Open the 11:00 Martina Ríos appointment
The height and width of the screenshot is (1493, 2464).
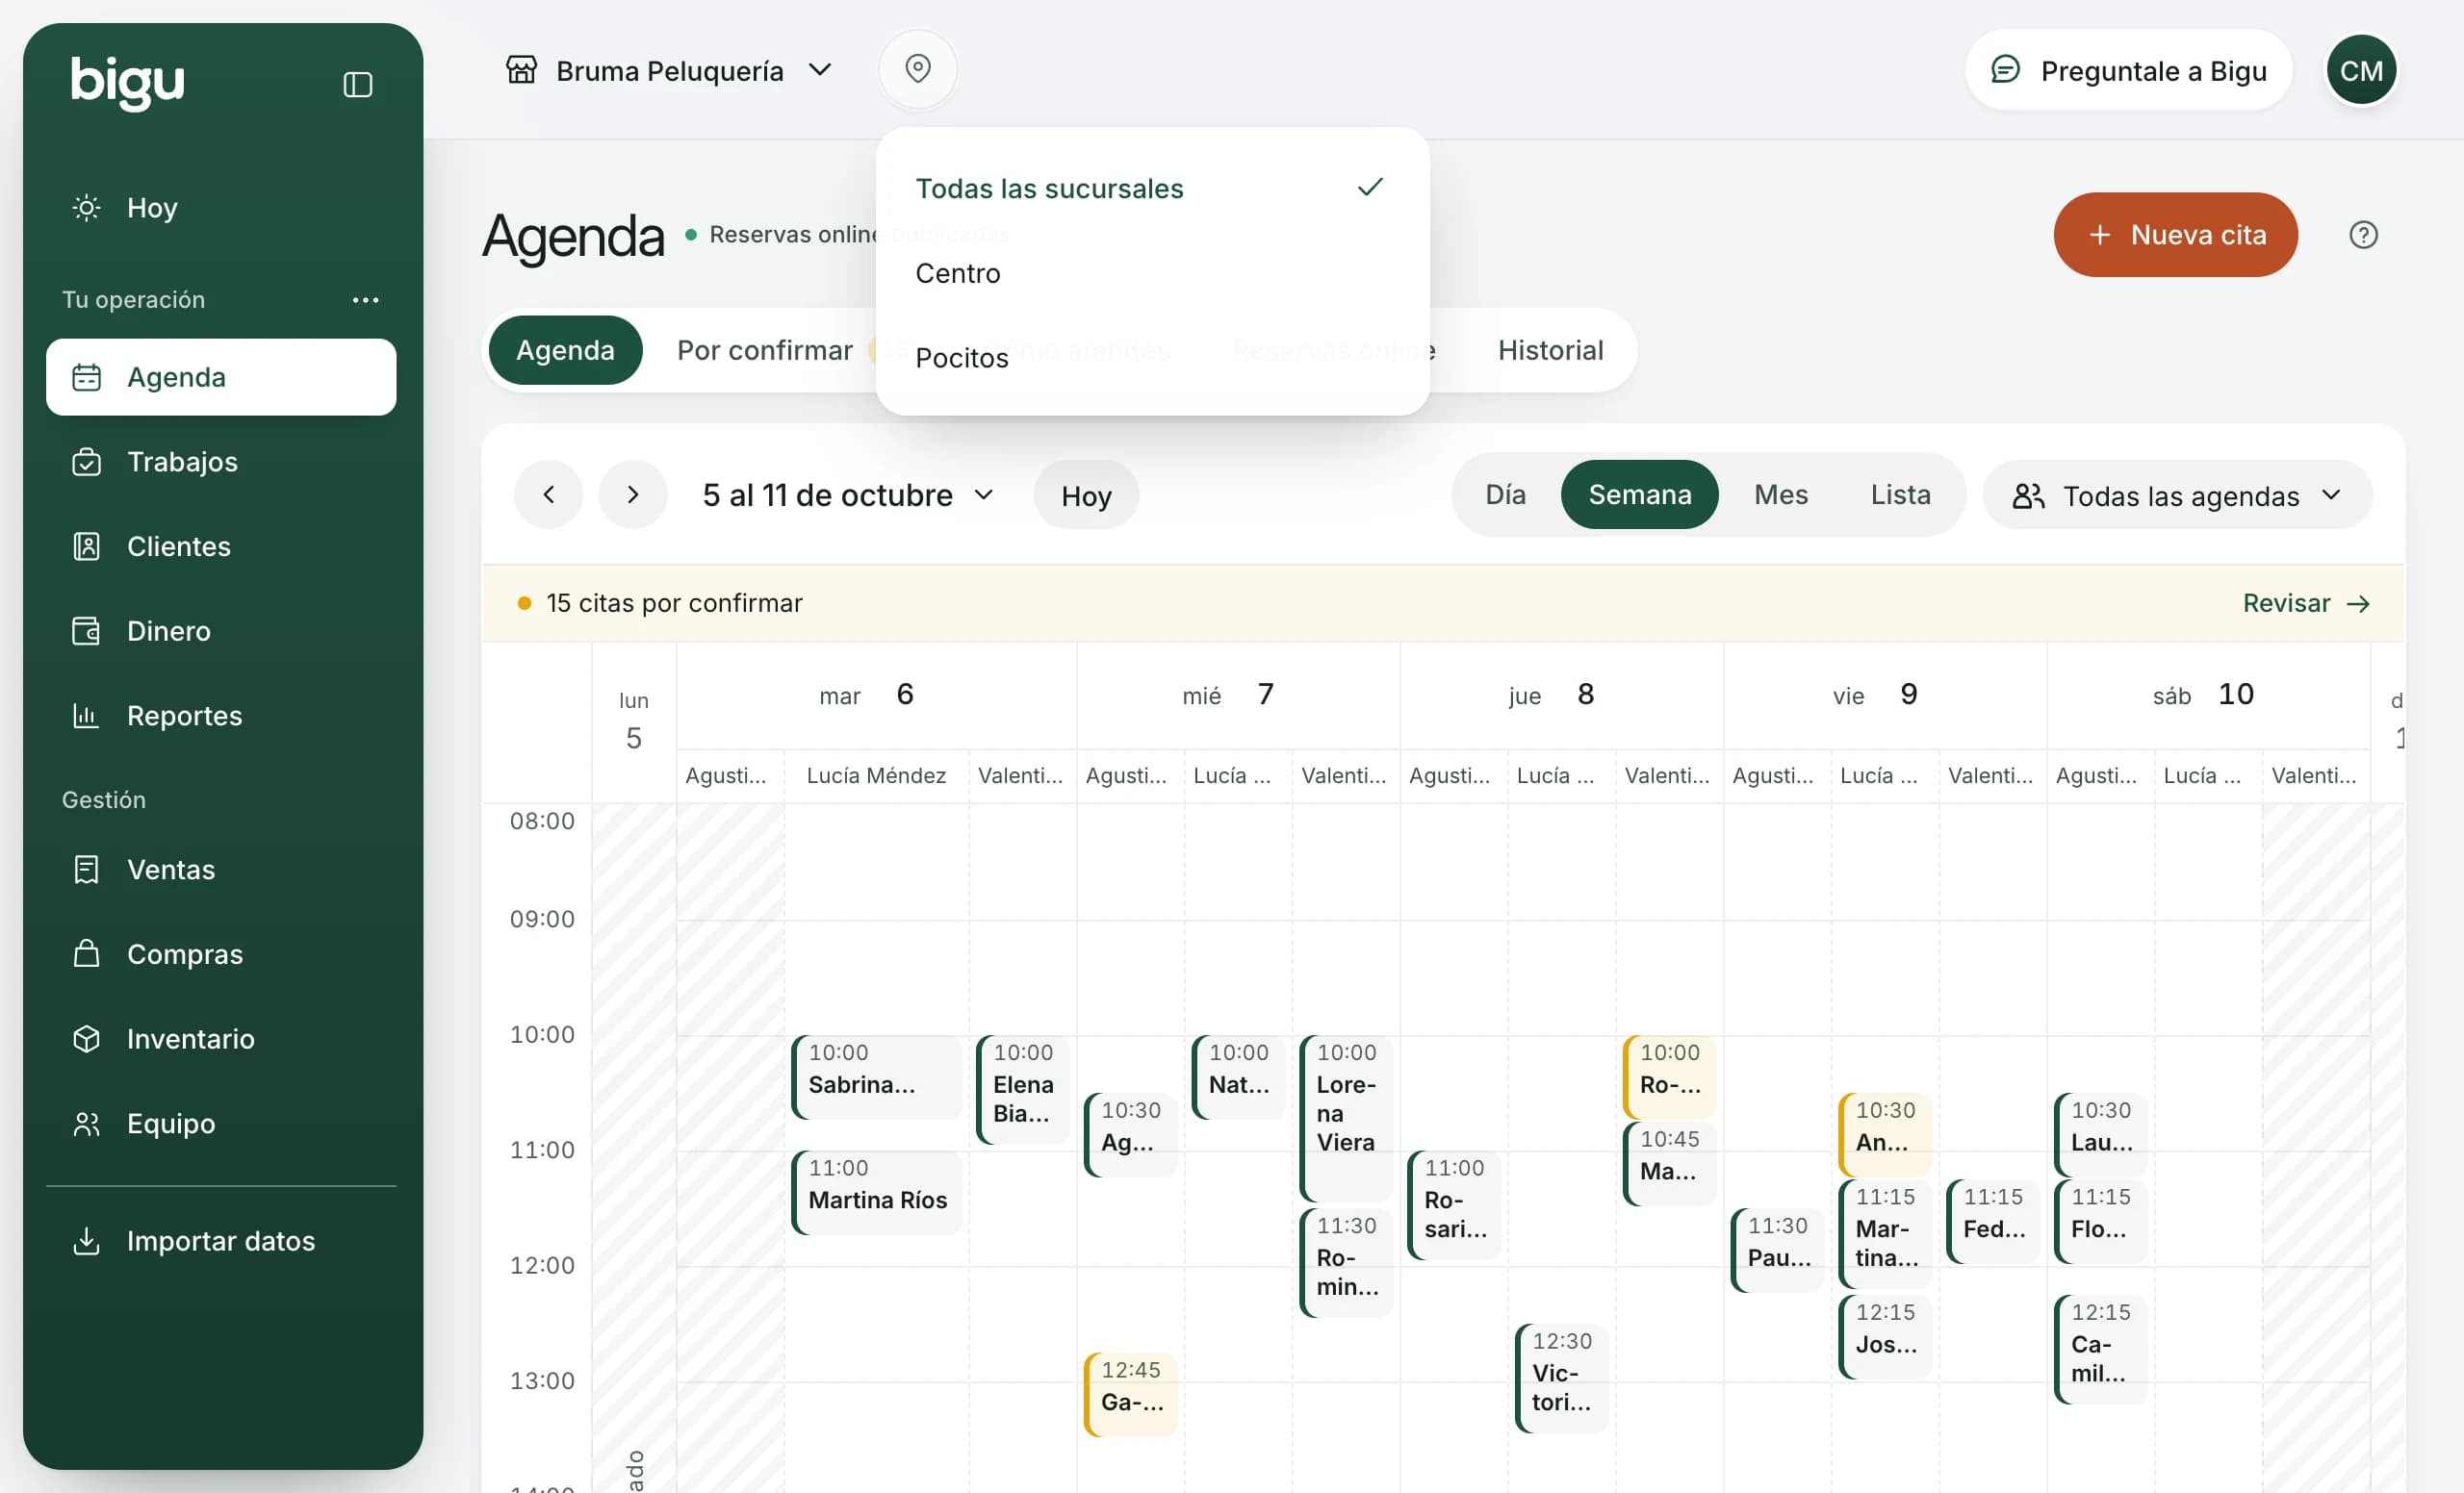pos(877,1192)
